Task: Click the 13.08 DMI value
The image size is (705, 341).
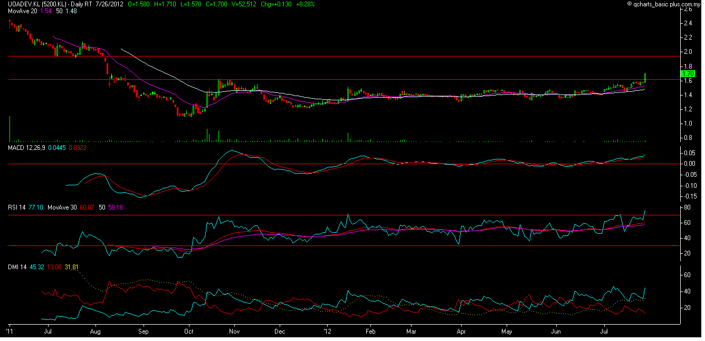Action: click(54, 267)
